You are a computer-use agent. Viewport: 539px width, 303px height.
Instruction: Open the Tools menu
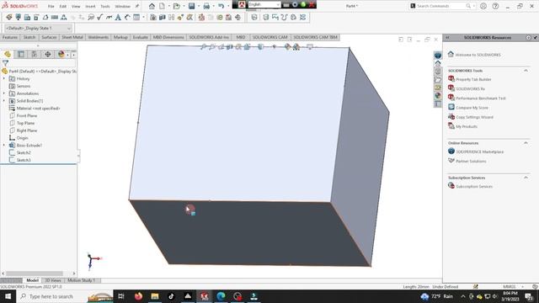[104, 6]
